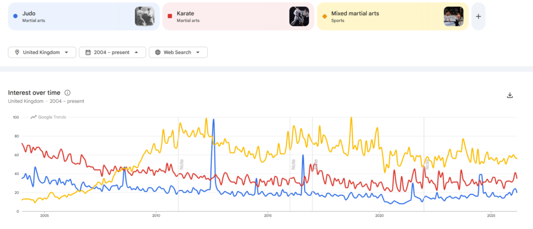Click the add comparison plus button

tap(478, 16)
